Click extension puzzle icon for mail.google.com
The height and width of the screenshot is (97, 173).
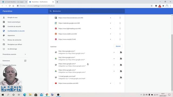click(121, 77)
